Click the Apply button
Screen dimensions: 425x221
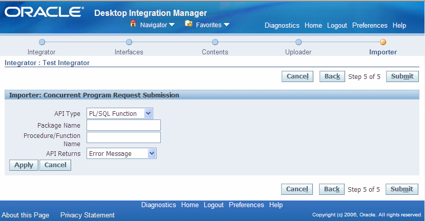(24, 165)
